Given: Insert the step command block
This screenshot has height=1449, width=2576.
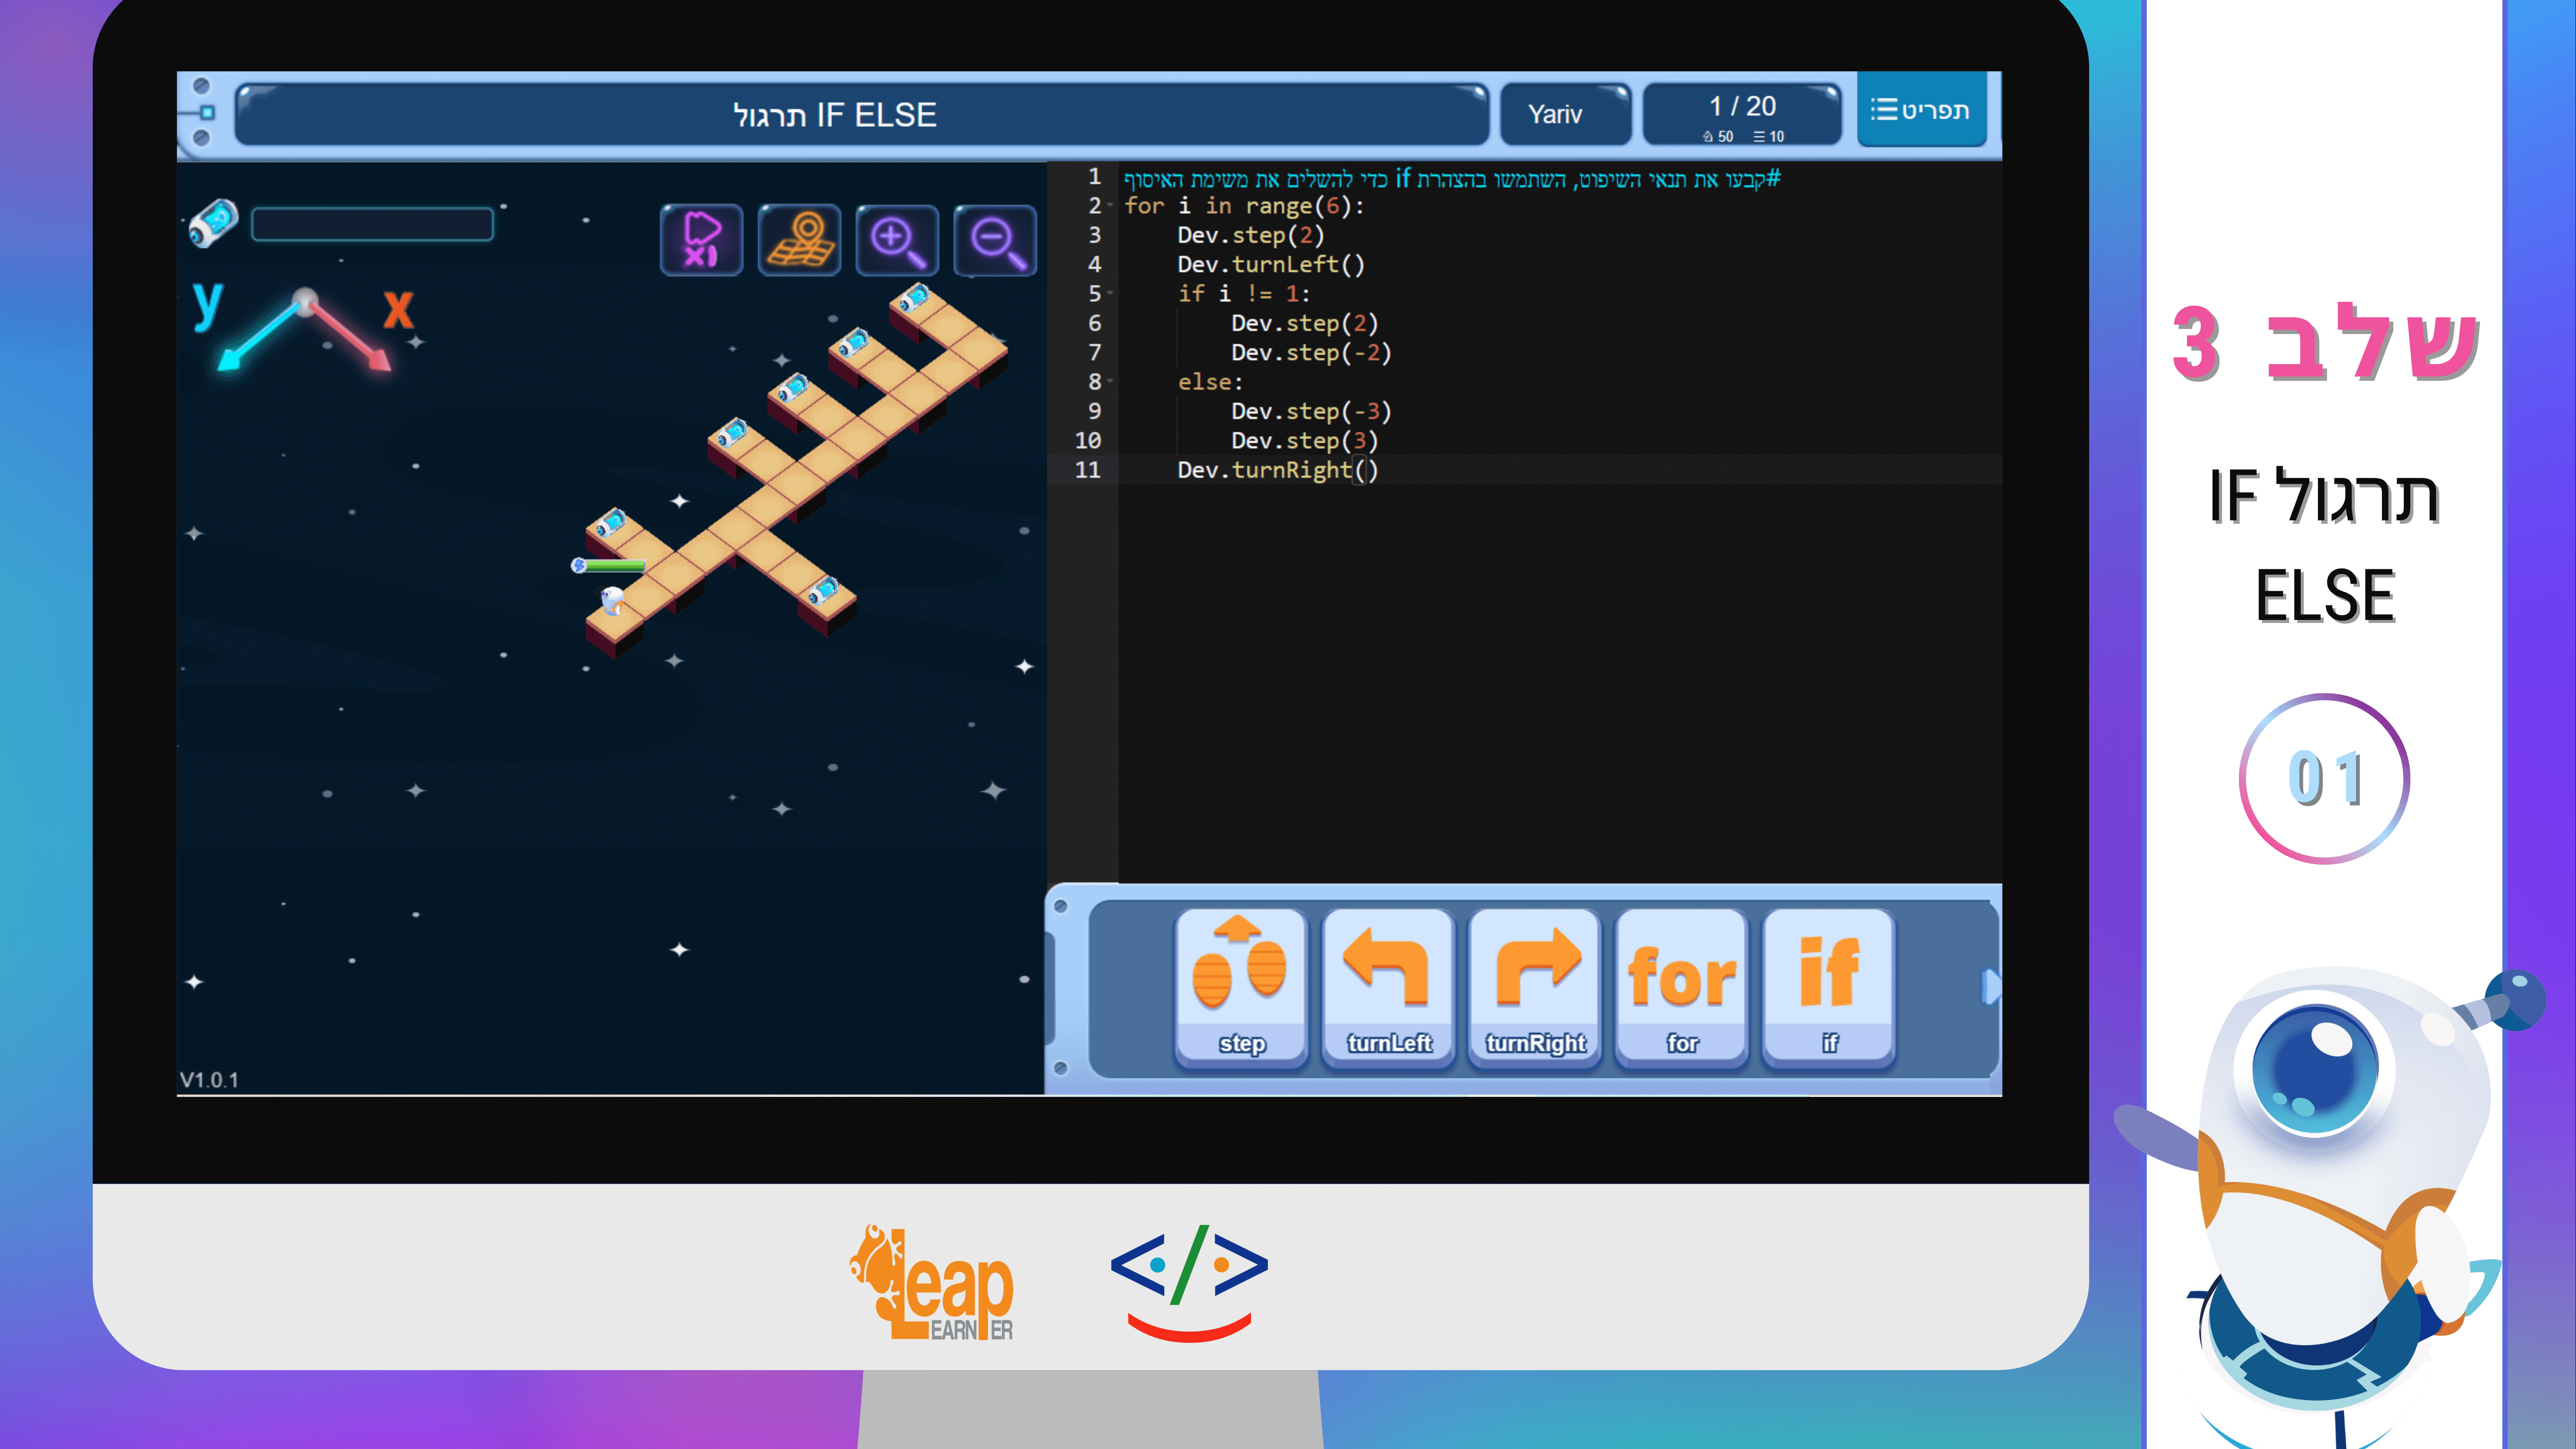Looking at the screenshot, I should click(x=1241, y=987).
